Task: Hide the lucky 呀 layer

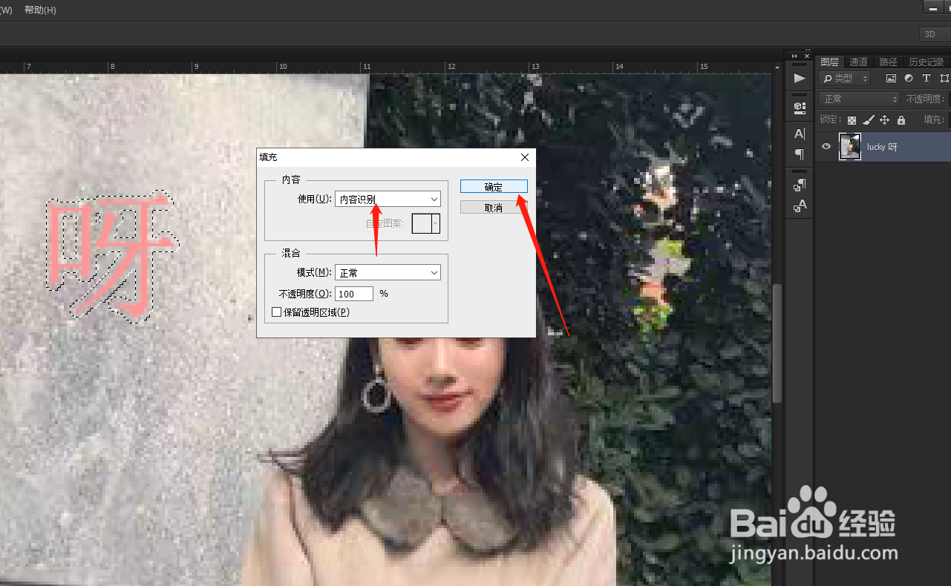Action: pos(826,146)
